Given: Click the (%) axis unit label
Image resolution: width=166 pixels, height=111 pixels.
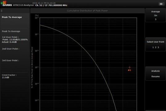Looking at the screenshot, I should click(x=37, y=15).
